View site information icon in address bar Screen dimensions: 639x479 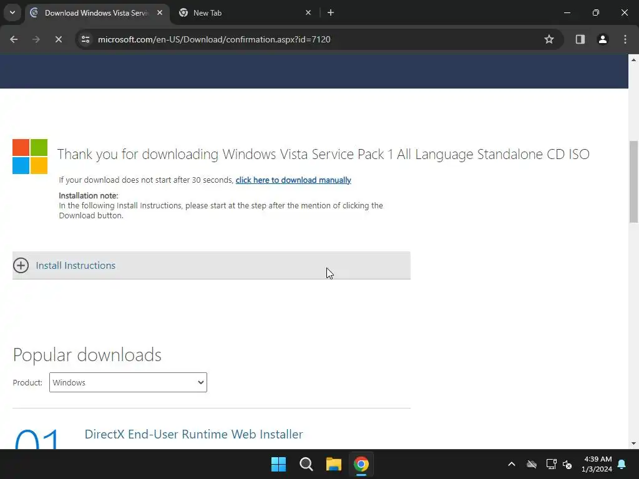(x=85, y=39)
